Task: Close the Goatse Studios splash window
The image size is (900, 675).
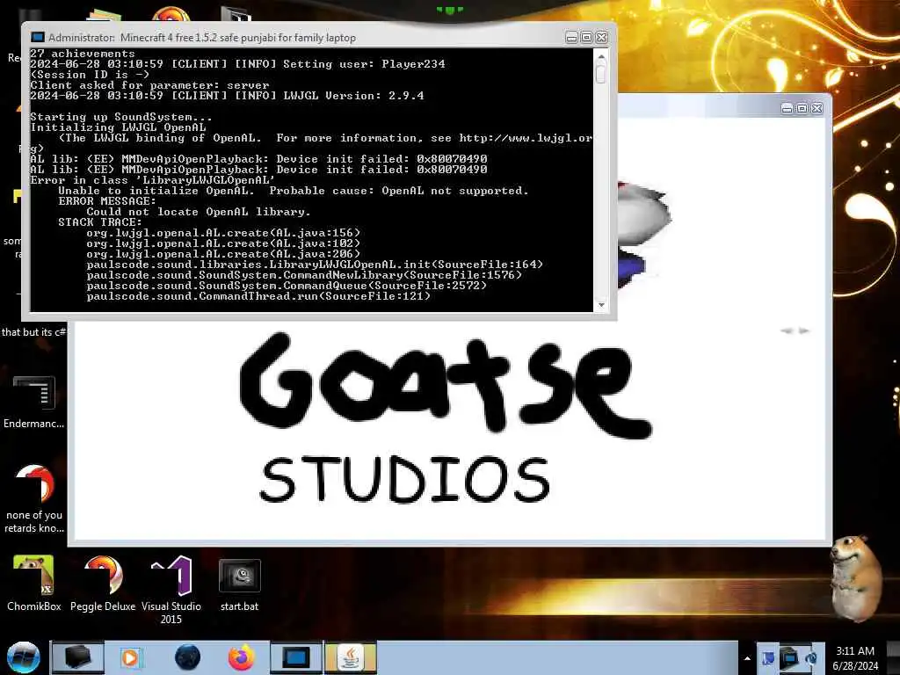Action: tap(817, 108)
